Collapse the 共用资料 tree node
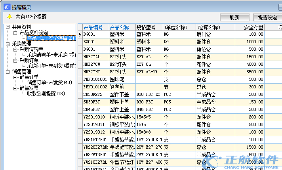The height and width of the screenshot is (170, 282). (x=8, y=27)
